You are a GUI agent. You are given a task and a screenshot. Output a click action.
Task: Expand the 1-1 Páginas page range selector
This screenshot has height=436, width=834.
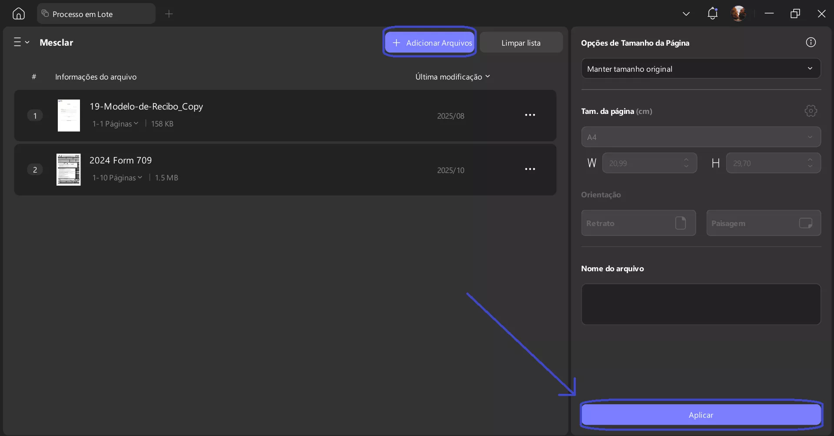[115, 123]
